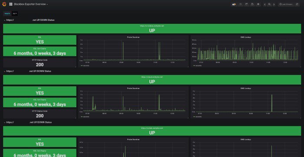Collapse the third UP/DOWN Status row chevron
Screen dimensions: 304x157
[4, 122]
